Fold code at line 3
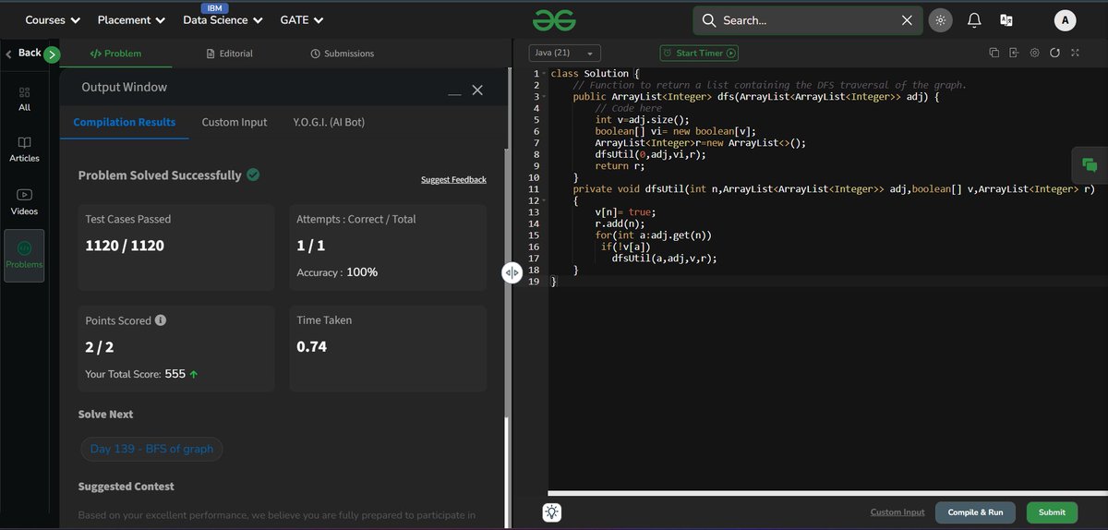The width and height of the screenshot is (1108, 530). [x=544, y=97]
